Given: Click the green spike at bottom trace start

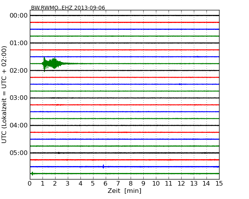Looking at the screenshot, I should click(x=33, y=173).
